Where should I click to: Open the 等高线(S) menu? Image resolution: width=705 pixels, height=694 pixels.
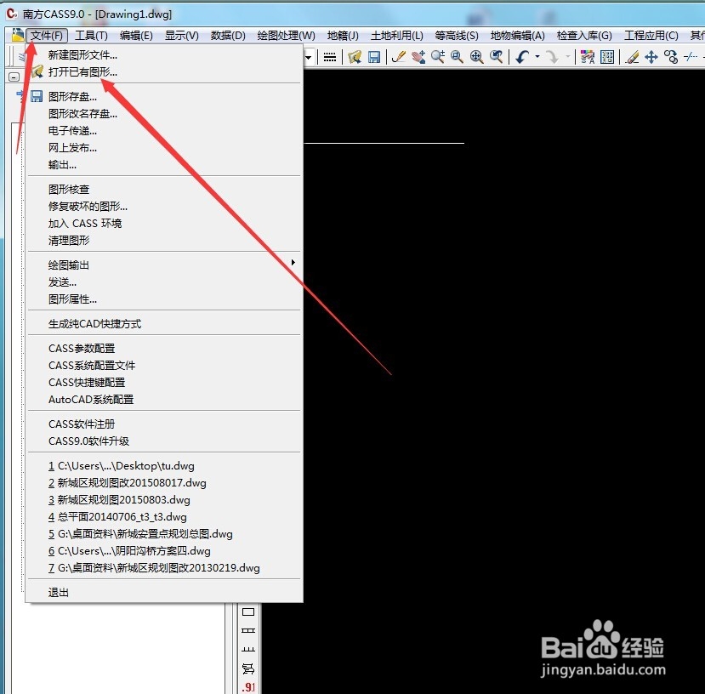pos(457,36)
